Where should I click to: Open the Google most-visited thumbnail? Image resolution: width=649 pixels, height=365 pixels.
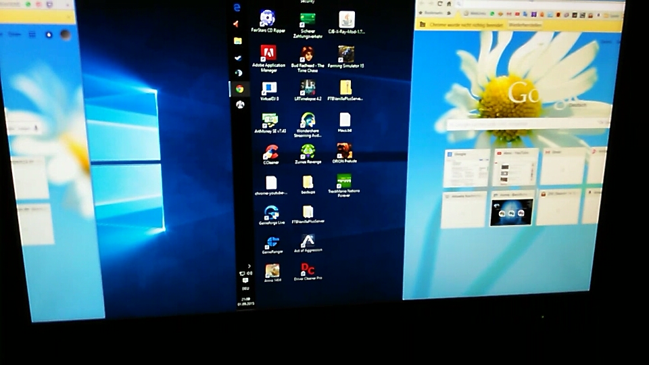point(466,168)
